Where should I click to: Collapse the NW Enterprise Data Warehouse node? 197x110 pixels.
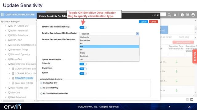click(6, 64)
